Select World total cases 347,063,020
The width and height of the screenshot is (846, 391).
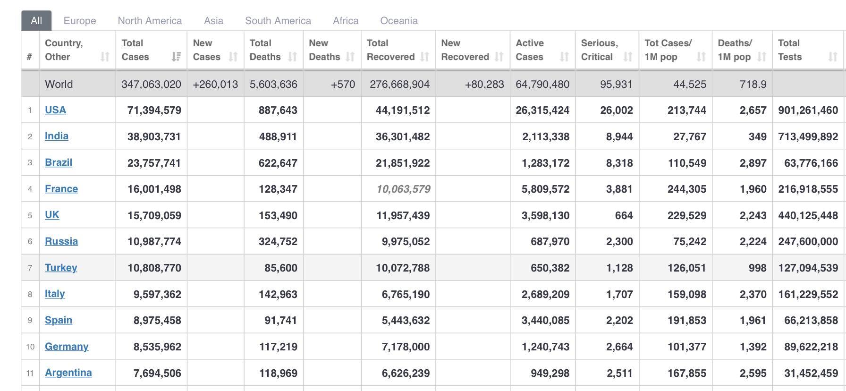tap(151, 84)
